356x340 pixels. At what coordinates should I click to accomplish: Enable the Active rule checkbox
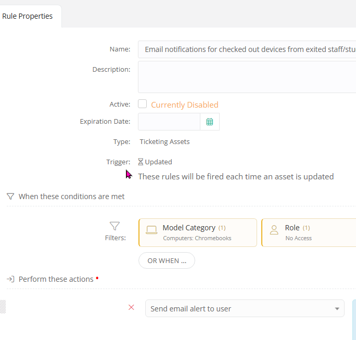[143, 104]
